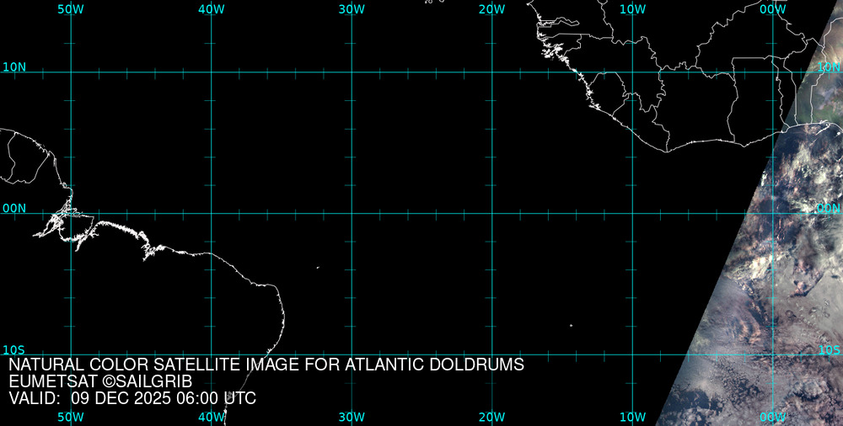The height and width of the screenshot is (426, 843).
Task: Click the 00N latitude label on right edge
Action: tap(829, 208)
